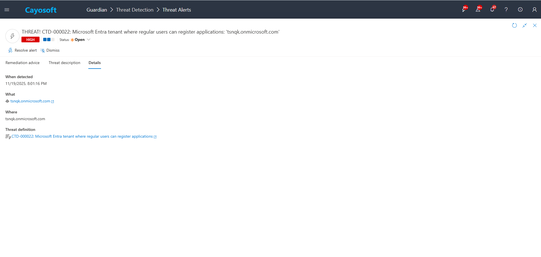Click the Resolve alert button
The width and height of the screenshot is (541, 257).
pyautogui.click(x=23, y=50)
